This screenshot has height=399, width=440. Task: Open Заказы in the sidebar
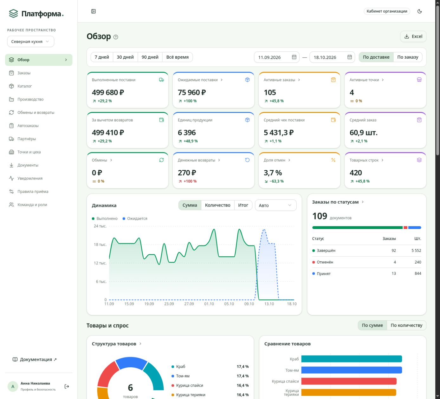(39, 73)
